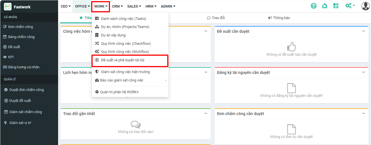
Task: Switch to the Thông báo tab
Action: pos(279,18)
